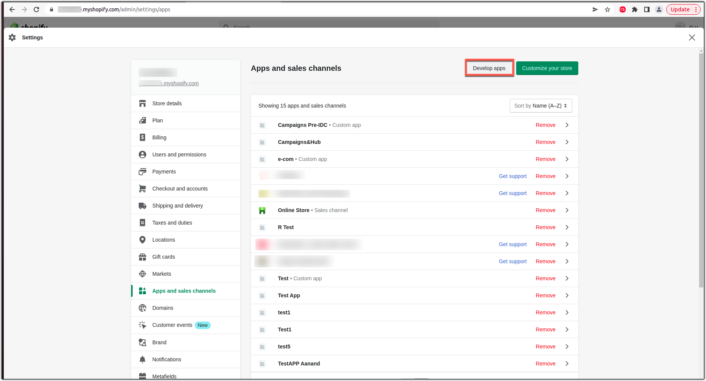
Task: Click the Shipping and delivery truck icon
Action: 142,205
